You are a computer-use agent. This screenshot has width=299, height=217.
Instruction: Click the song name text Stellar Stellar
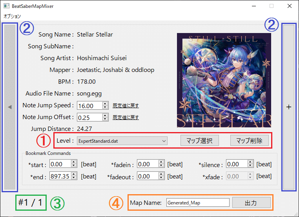[x=95, y=34]
